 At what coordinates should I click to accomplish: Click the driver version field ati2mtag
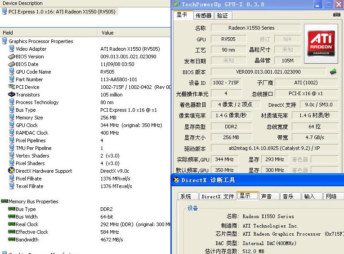point(274,148)
